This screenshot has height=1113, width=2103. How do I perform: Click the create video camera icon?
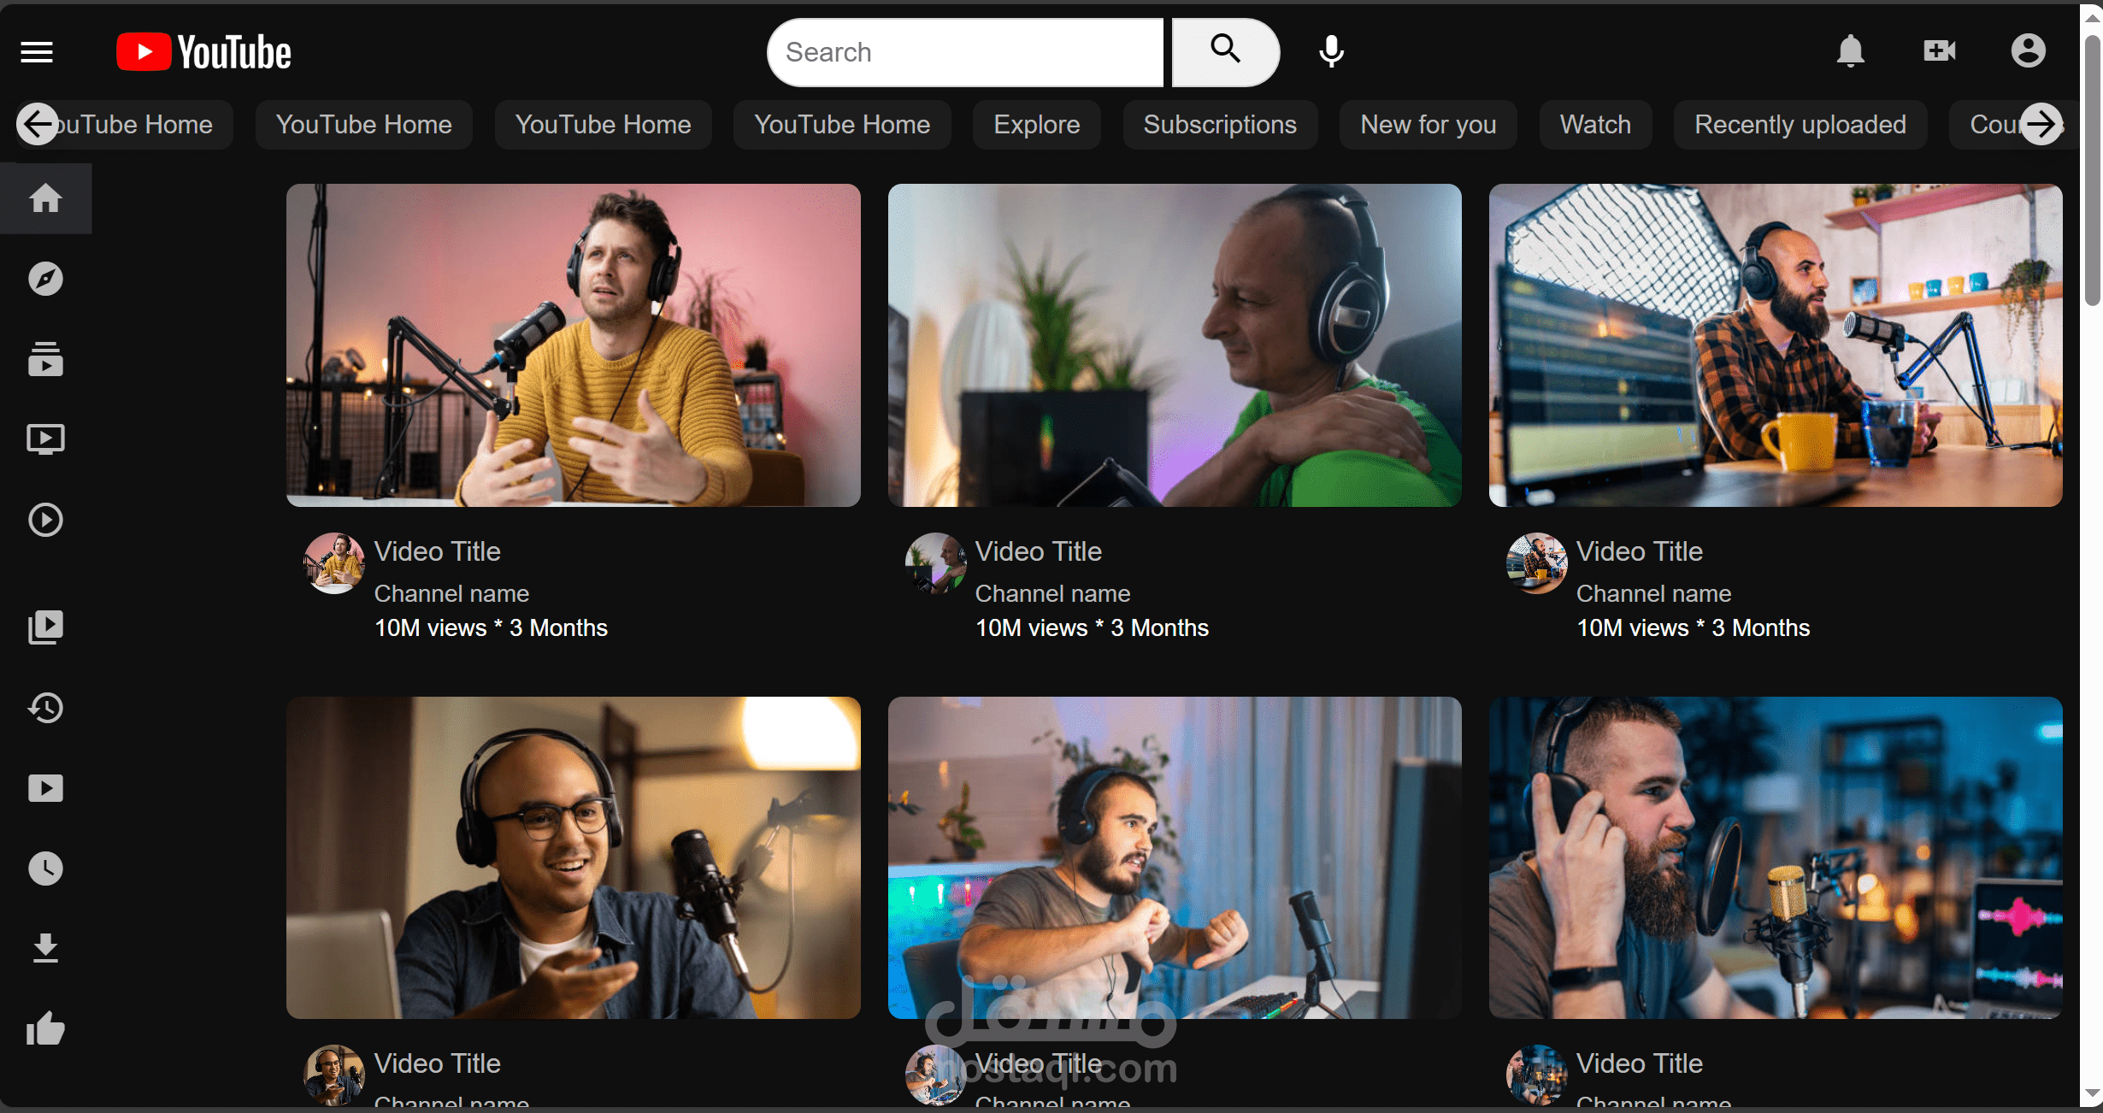(1939, 51)
